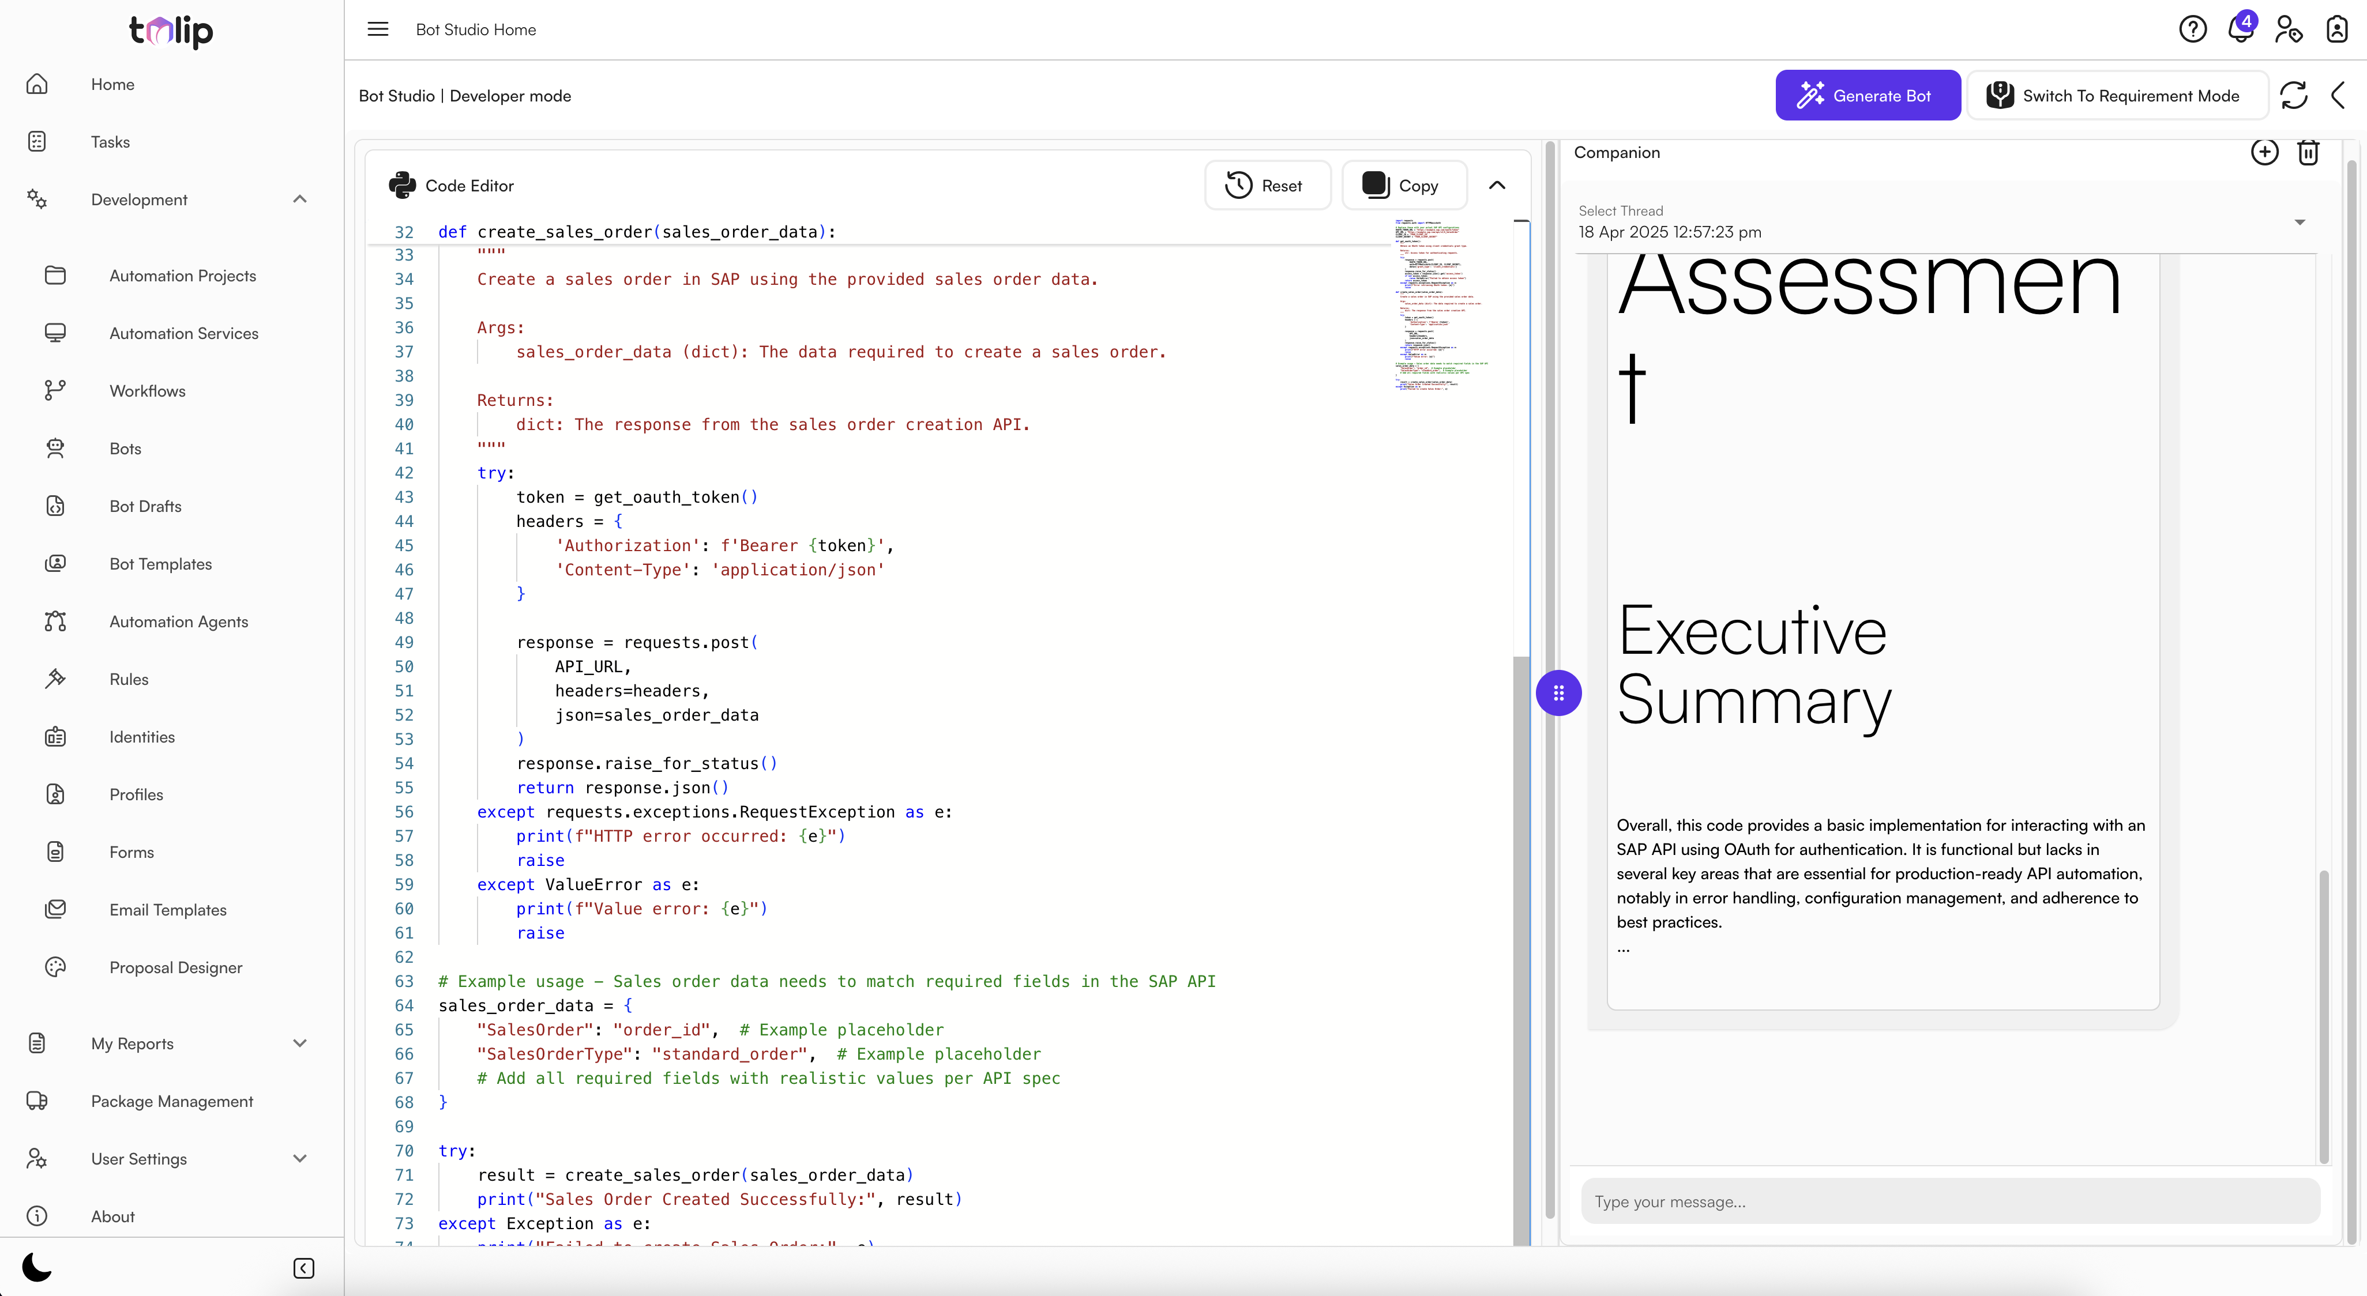The height and width of the screenshot is (1296, 2367).
Task: Click the purple panel resize handle
Action: (x=1558, y=694)
